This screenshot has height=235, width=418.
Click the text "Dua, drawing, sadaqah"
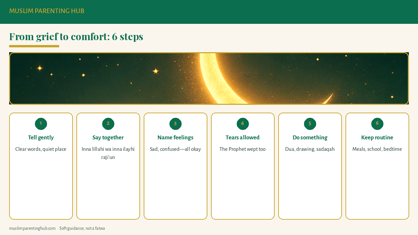[310, 149]
